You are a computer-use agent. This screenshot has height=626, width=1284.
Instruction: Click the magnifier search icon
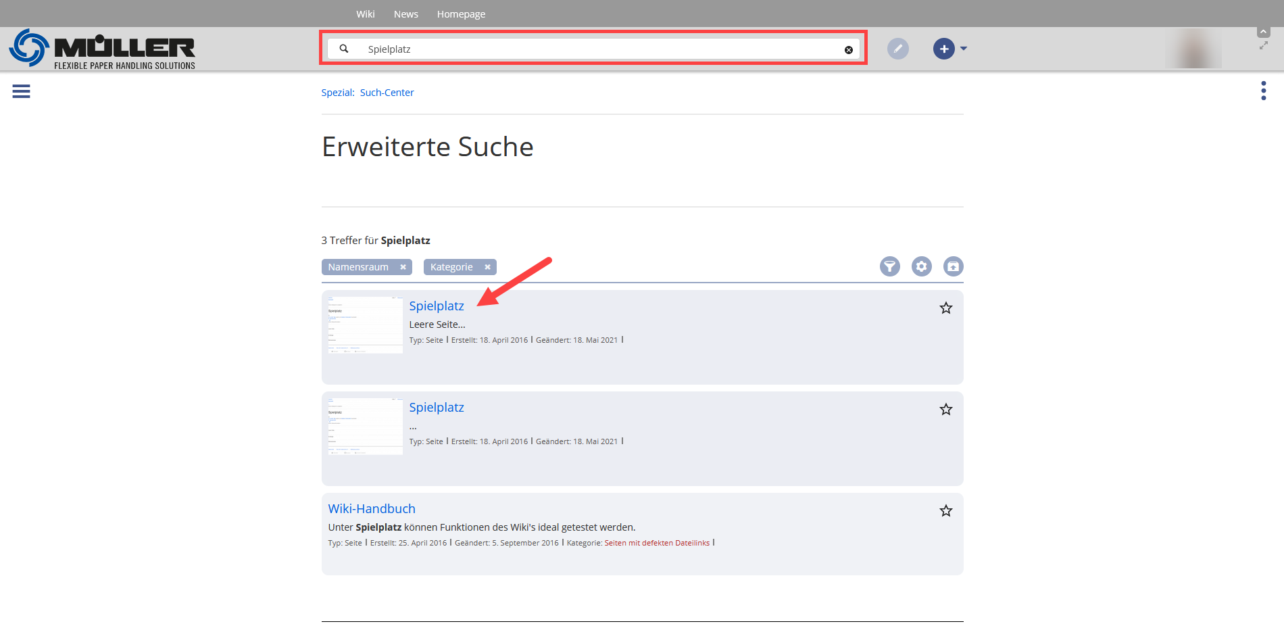344,49
